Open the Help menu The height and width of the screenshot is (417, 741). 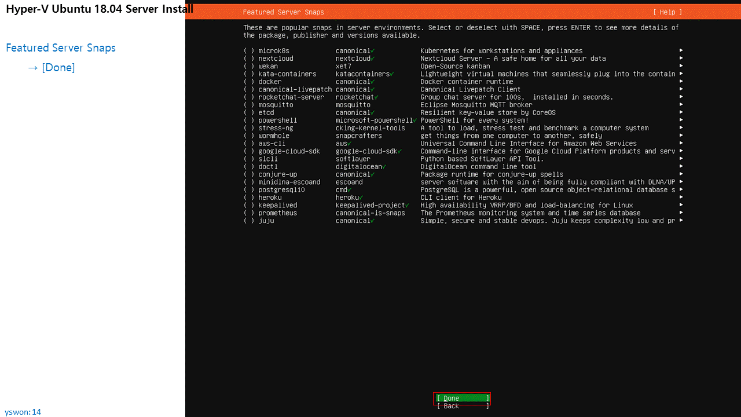coord(667,12)
